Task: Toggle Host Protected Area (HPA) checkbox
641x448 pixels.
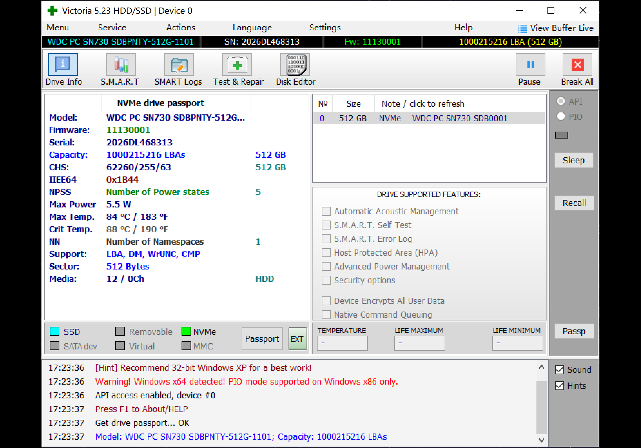Action: coord(326,253)
